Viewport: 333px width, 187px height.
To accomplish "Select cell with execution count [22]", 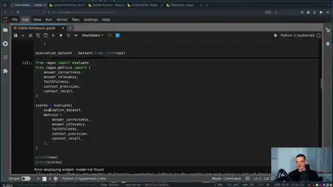I will (27, 63).
